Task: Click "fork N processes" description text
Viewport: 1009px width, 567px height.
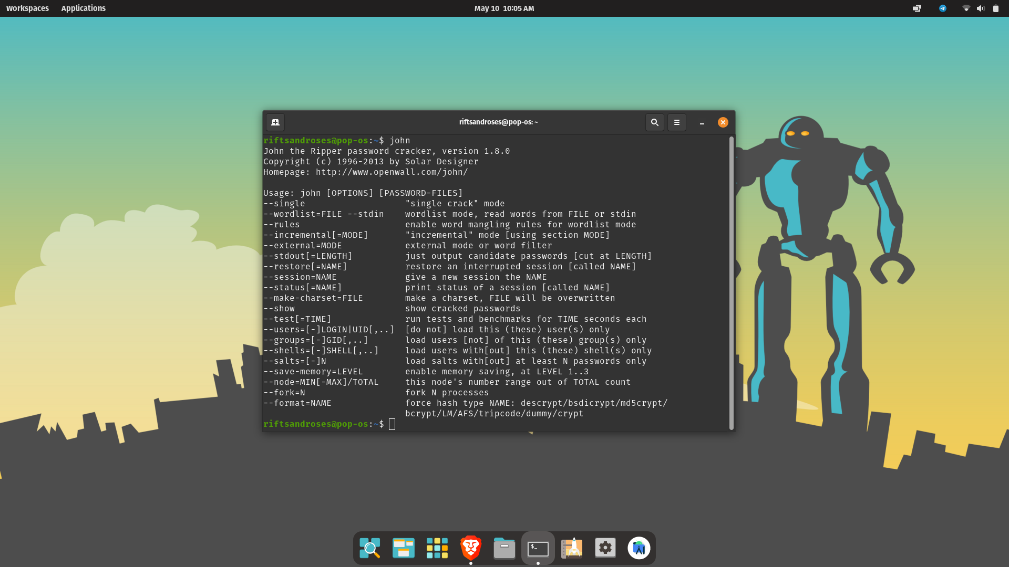Action: click(x=447, y=393)
